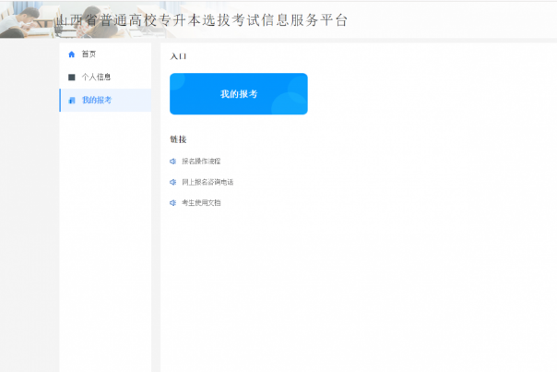This screenshot has height=372, width=557.
Task: Click the 个人信息 square icon in sidebar
Action: coord(72,77)
